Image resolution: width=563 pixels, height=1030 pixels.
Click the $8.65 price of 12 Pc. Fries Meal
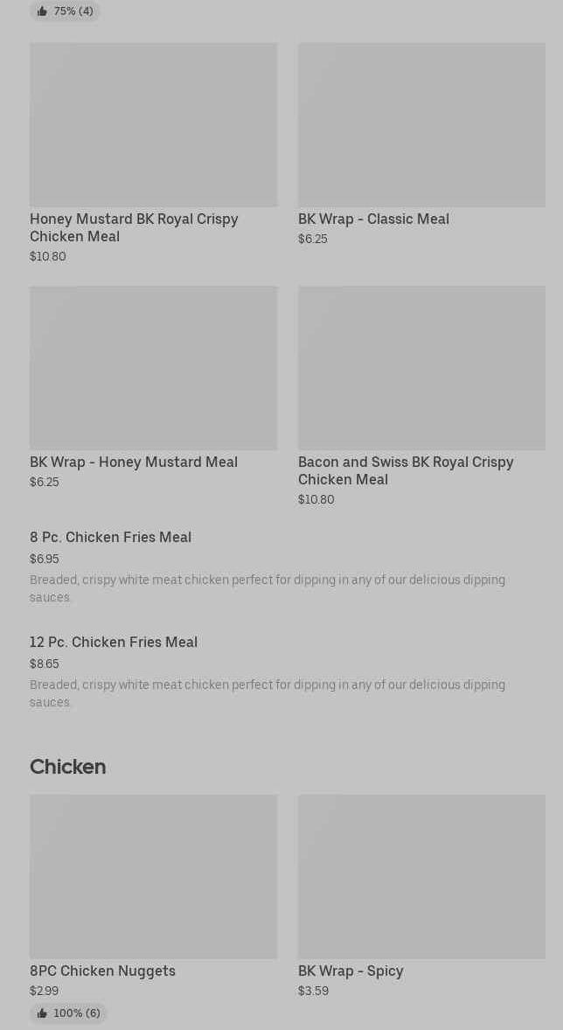[45, 664]
